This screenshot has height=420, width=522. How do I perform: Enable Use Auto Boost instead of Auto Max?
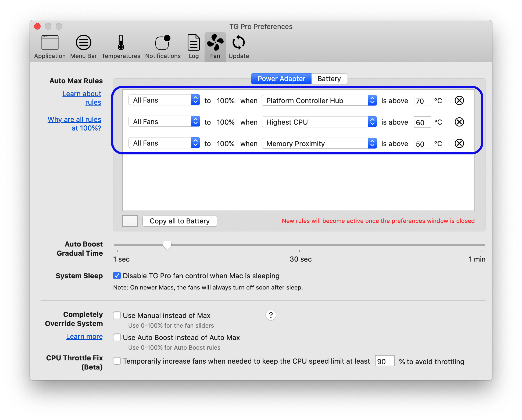(117, 337)
